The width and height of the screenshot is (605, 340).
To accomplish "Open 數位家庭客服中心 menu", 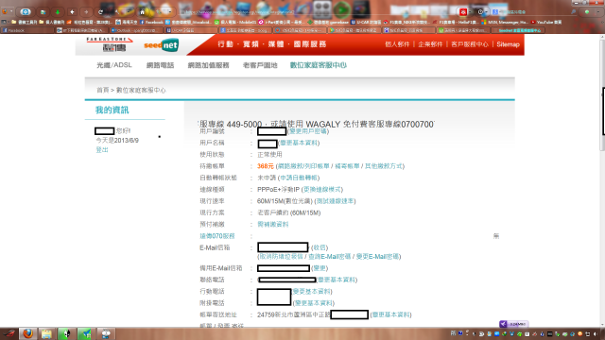I will click(x=319, y=65).
